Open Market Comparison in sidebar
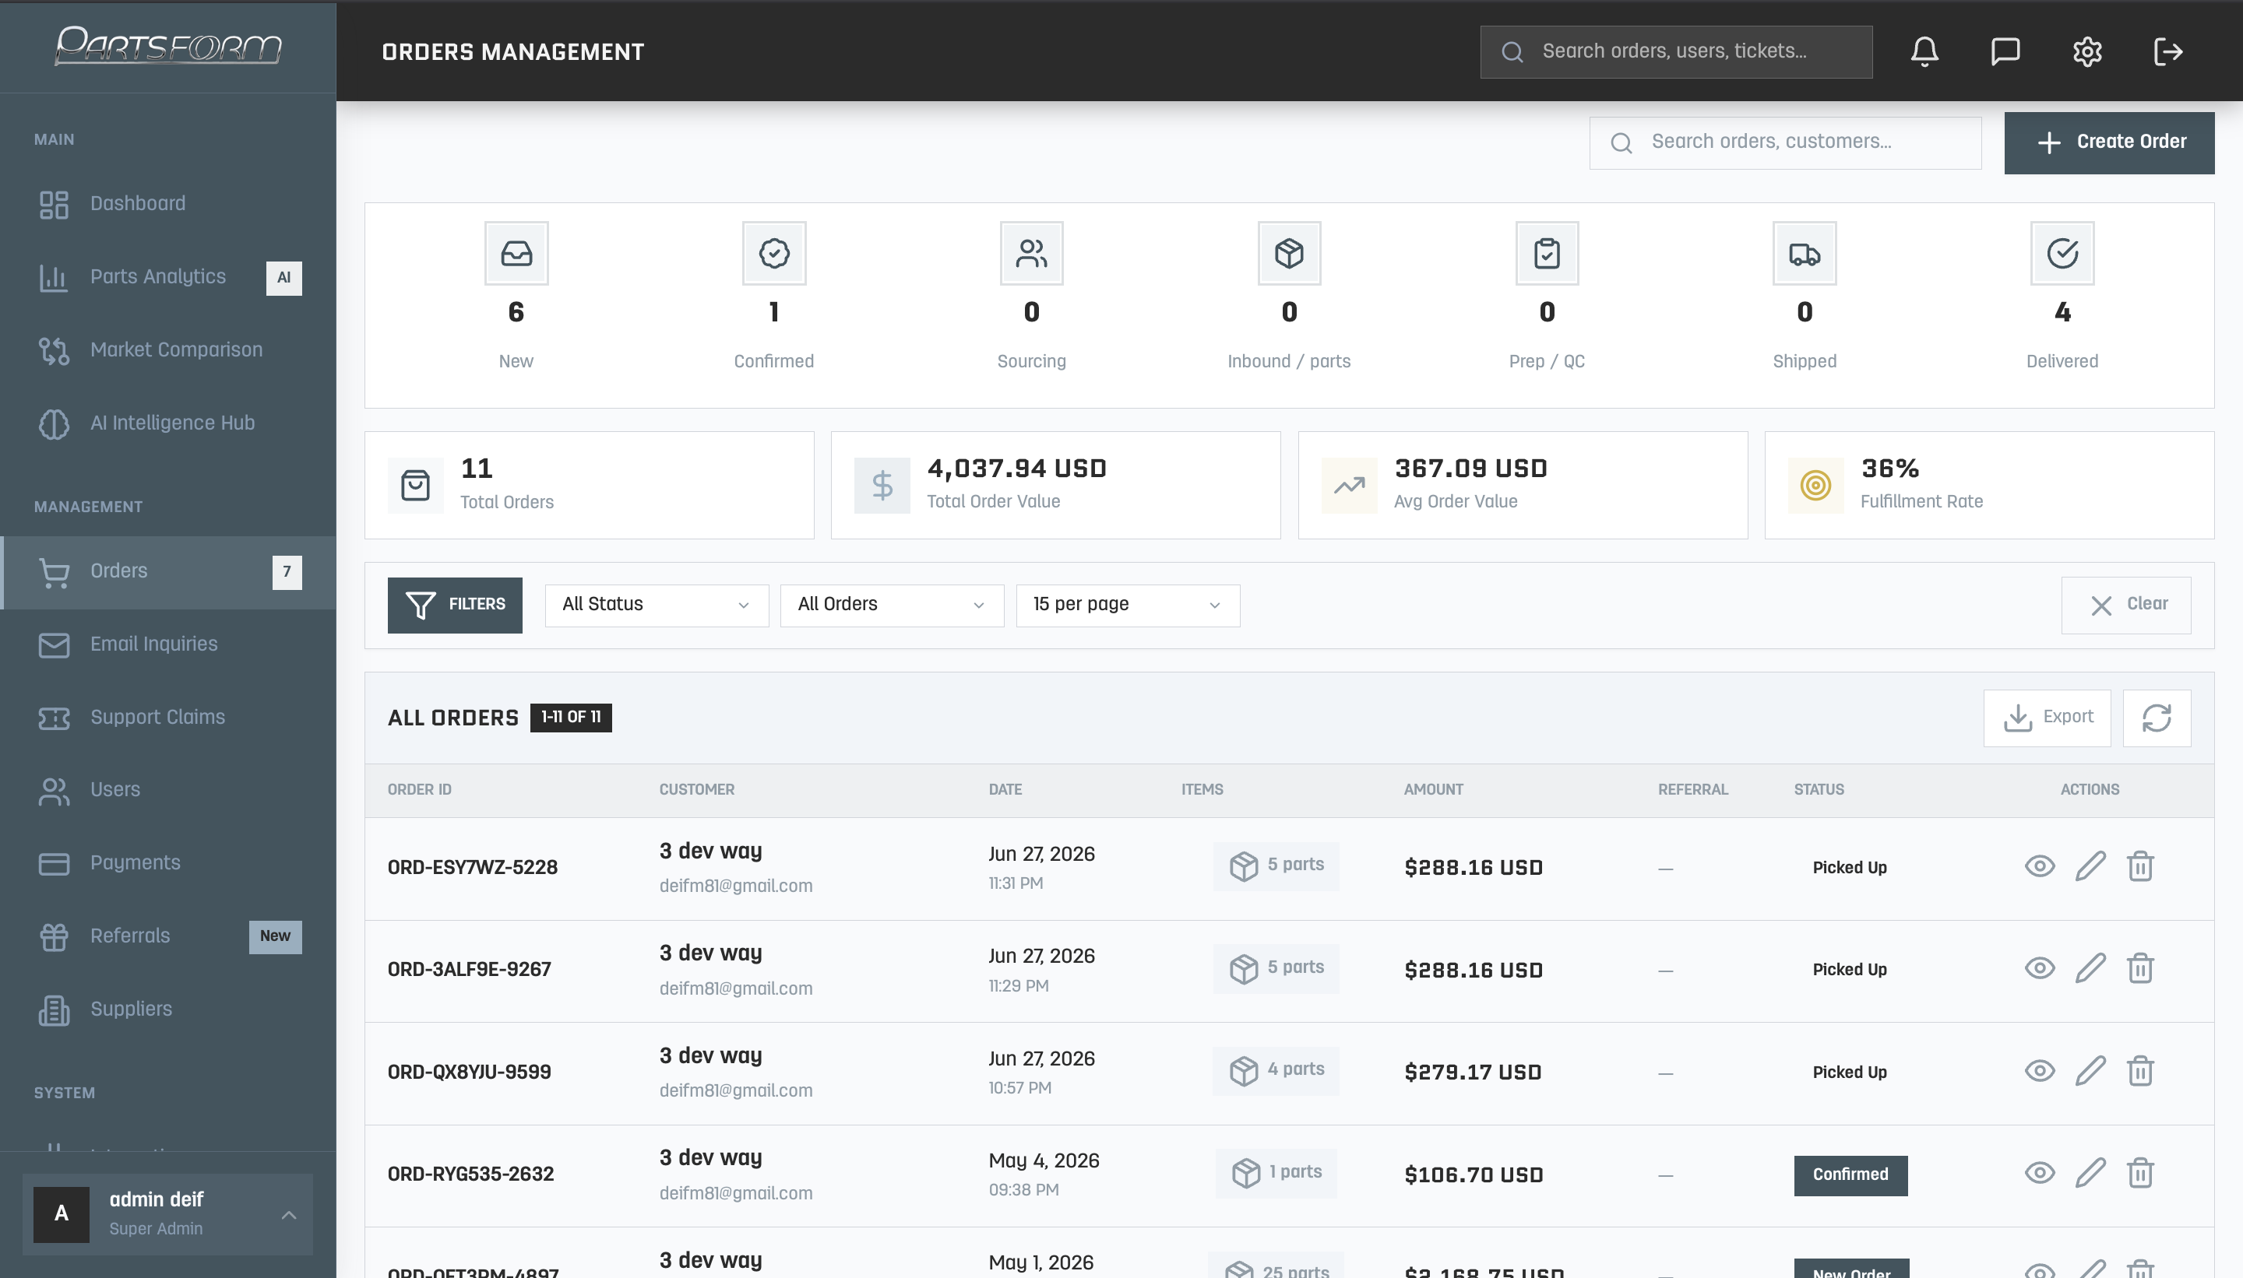The width and height of the screenshot is (2243, 1278). click(169, 351)
